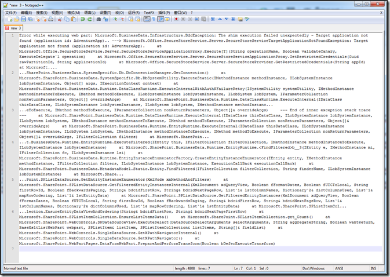Click the blue up triangle TextFX icon
Image resolution: width=390 pixels, height=277 pixels.
[x=220, y=19]
